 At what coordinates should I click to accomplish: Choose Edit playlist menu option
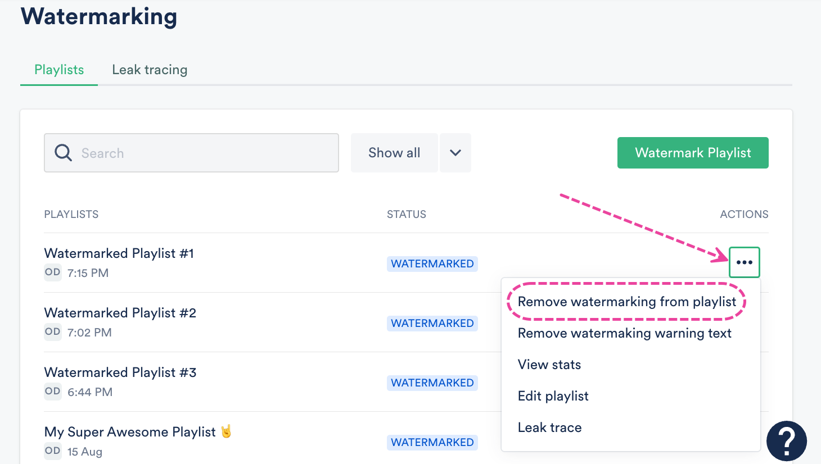click(553, 396)
